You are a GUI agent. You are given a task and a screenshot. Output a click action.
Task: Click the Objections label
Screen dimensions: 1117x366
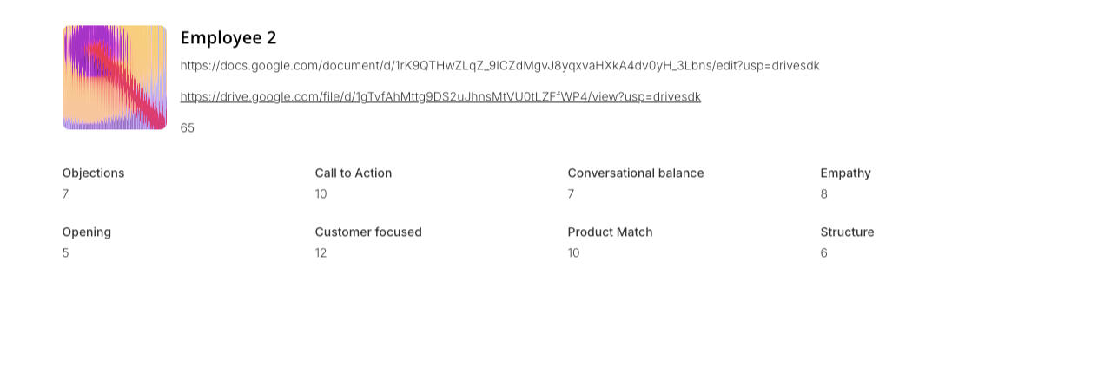[93, 173]
